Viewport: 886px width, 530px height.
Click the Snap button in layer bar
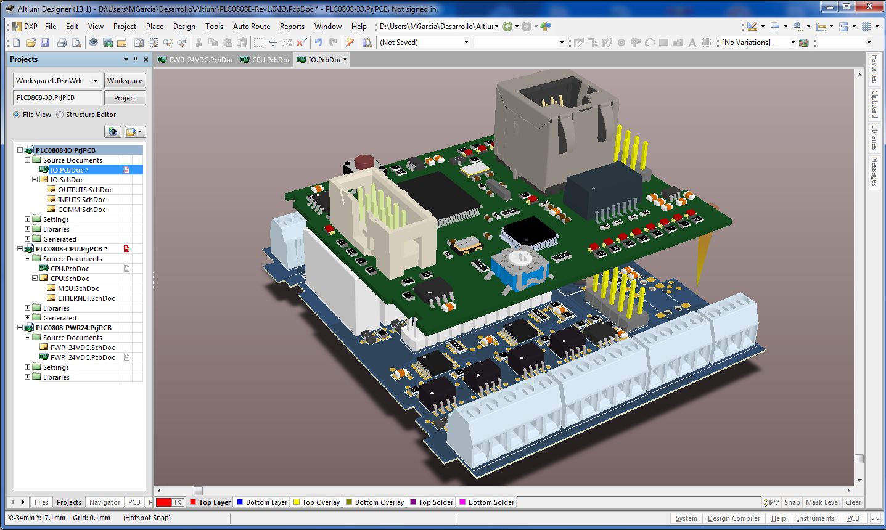[792, 502]
